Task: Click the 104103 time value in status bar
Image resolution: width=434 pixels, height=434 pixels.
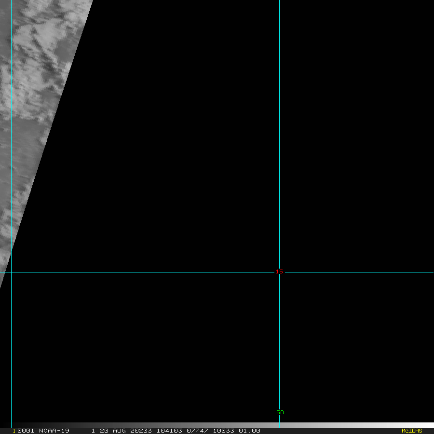Action: pos(169,431)
